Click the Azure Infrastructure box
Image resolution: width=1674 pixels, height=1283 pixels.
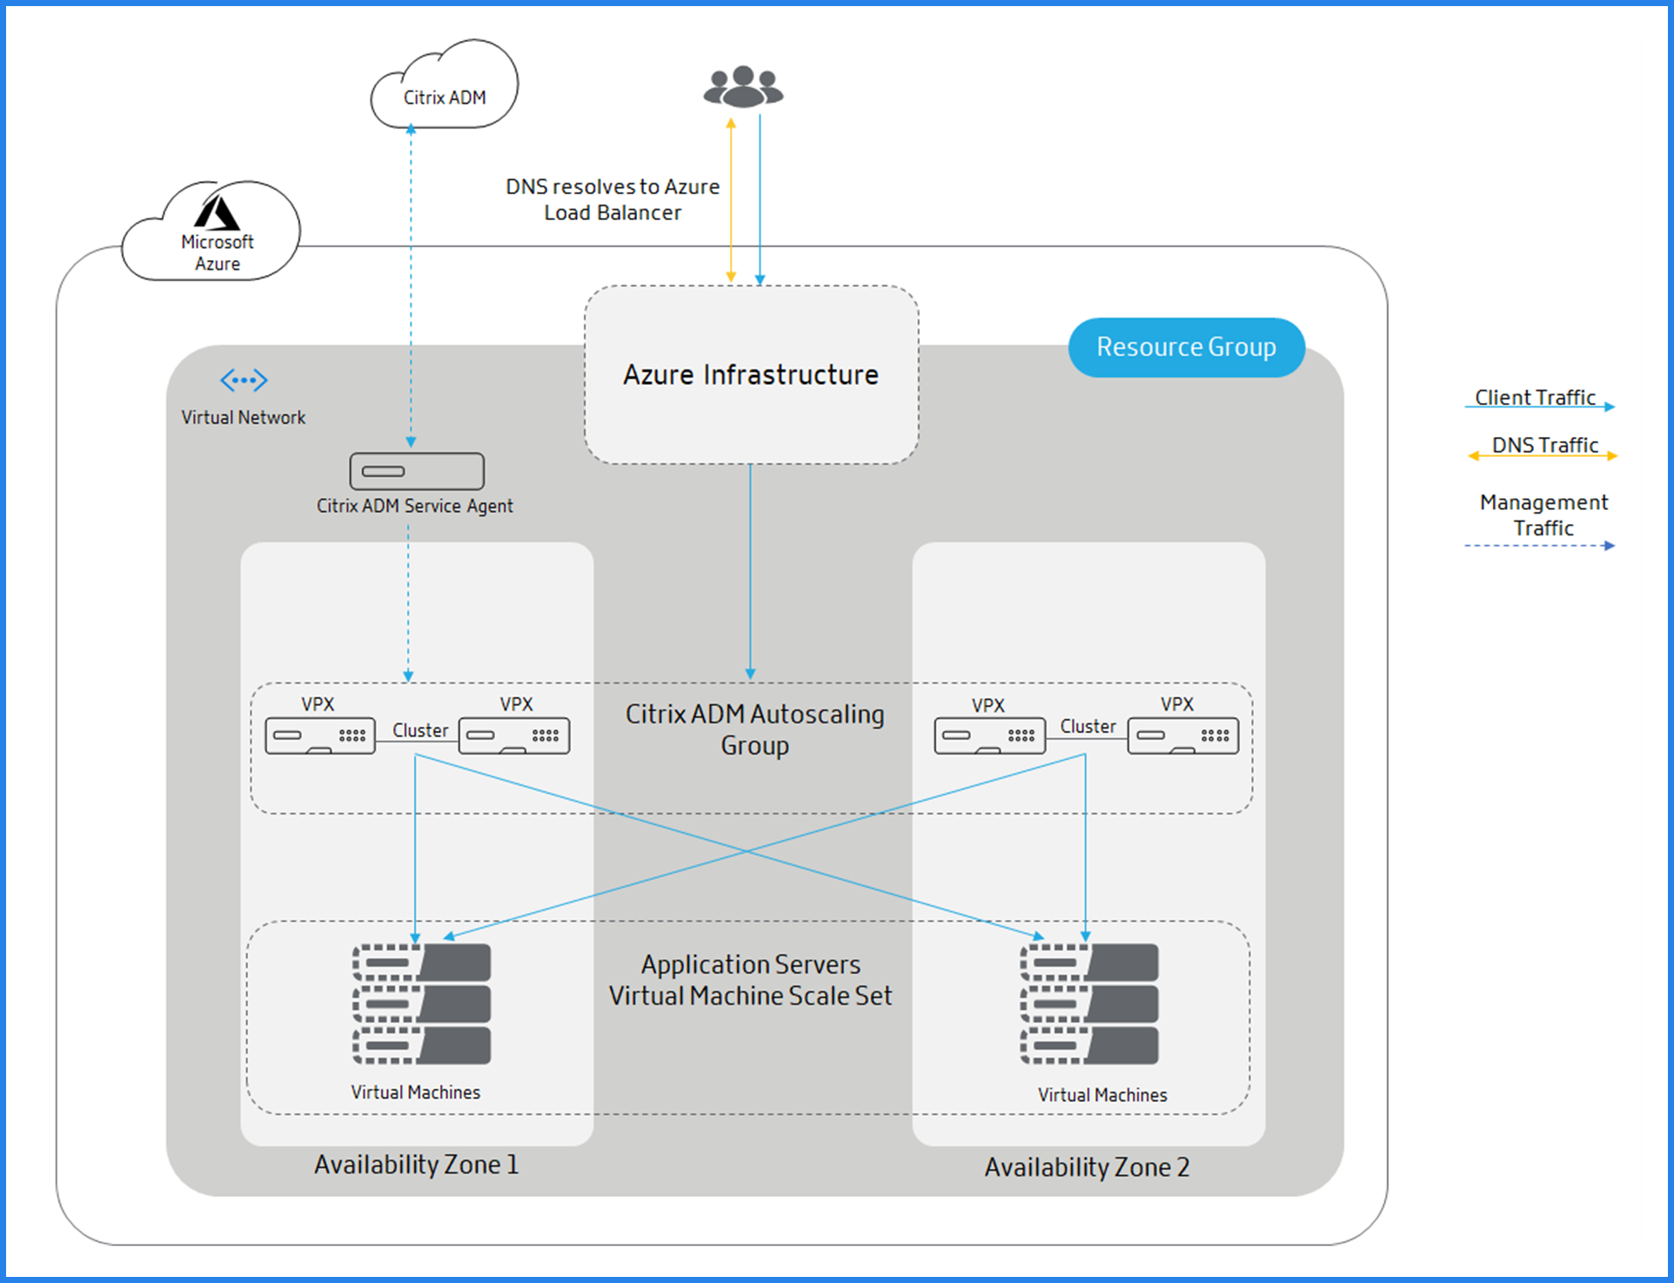tap(752, 375)
